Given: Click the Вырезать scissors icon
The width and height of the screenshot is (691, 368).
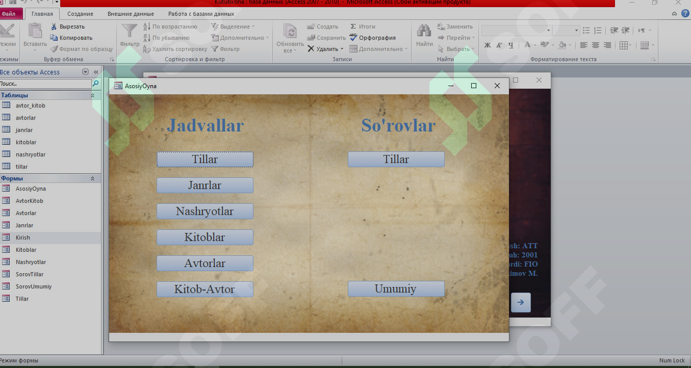Looking at the screenshot, I should coord(55,27).
